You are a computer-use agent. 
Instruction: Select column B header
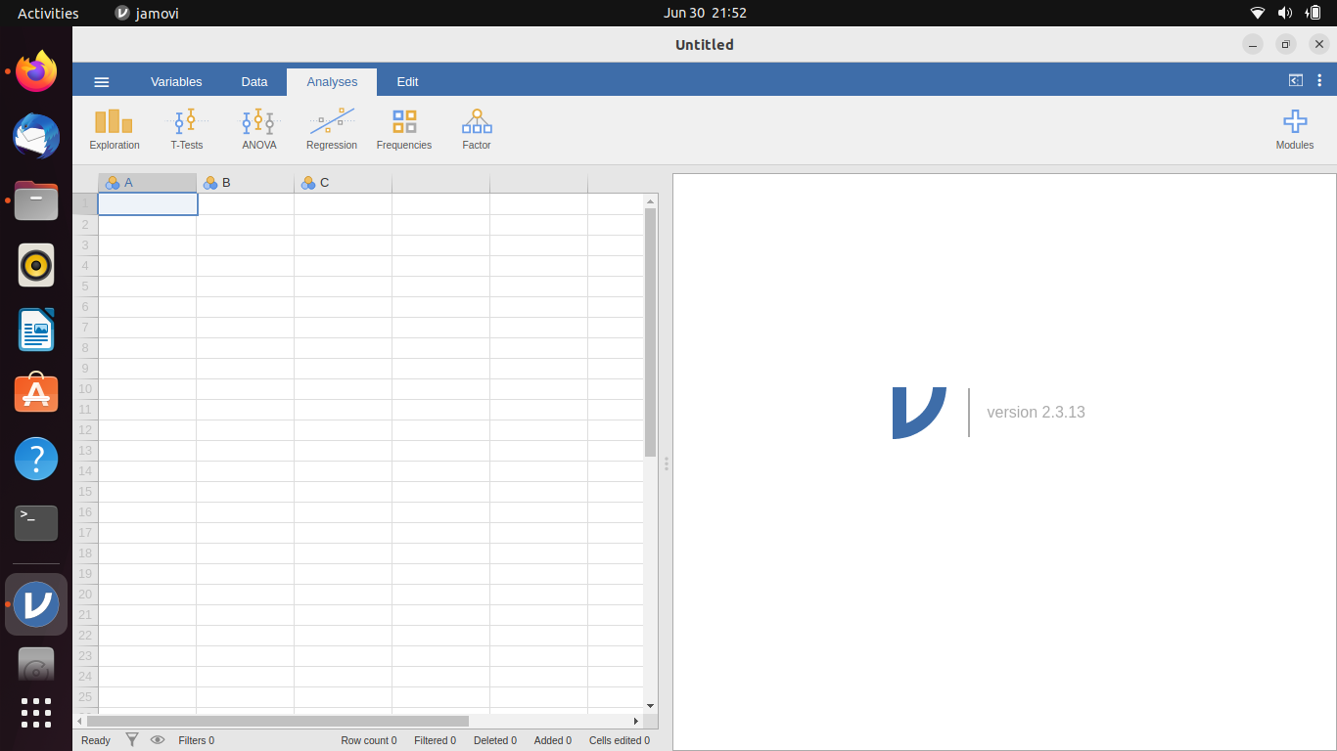(x=245, y=183)
